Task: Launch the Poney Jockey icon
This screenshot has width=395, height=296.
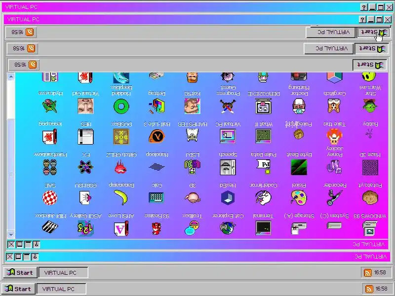Action: tap(334, 167)
